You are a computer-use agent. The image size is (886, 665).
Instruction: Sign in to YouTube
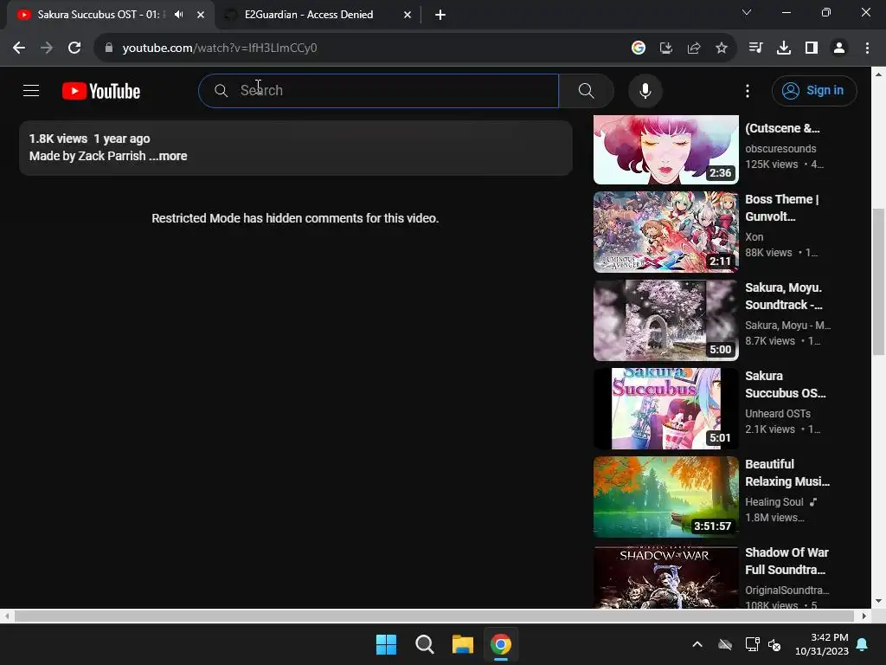814,90
